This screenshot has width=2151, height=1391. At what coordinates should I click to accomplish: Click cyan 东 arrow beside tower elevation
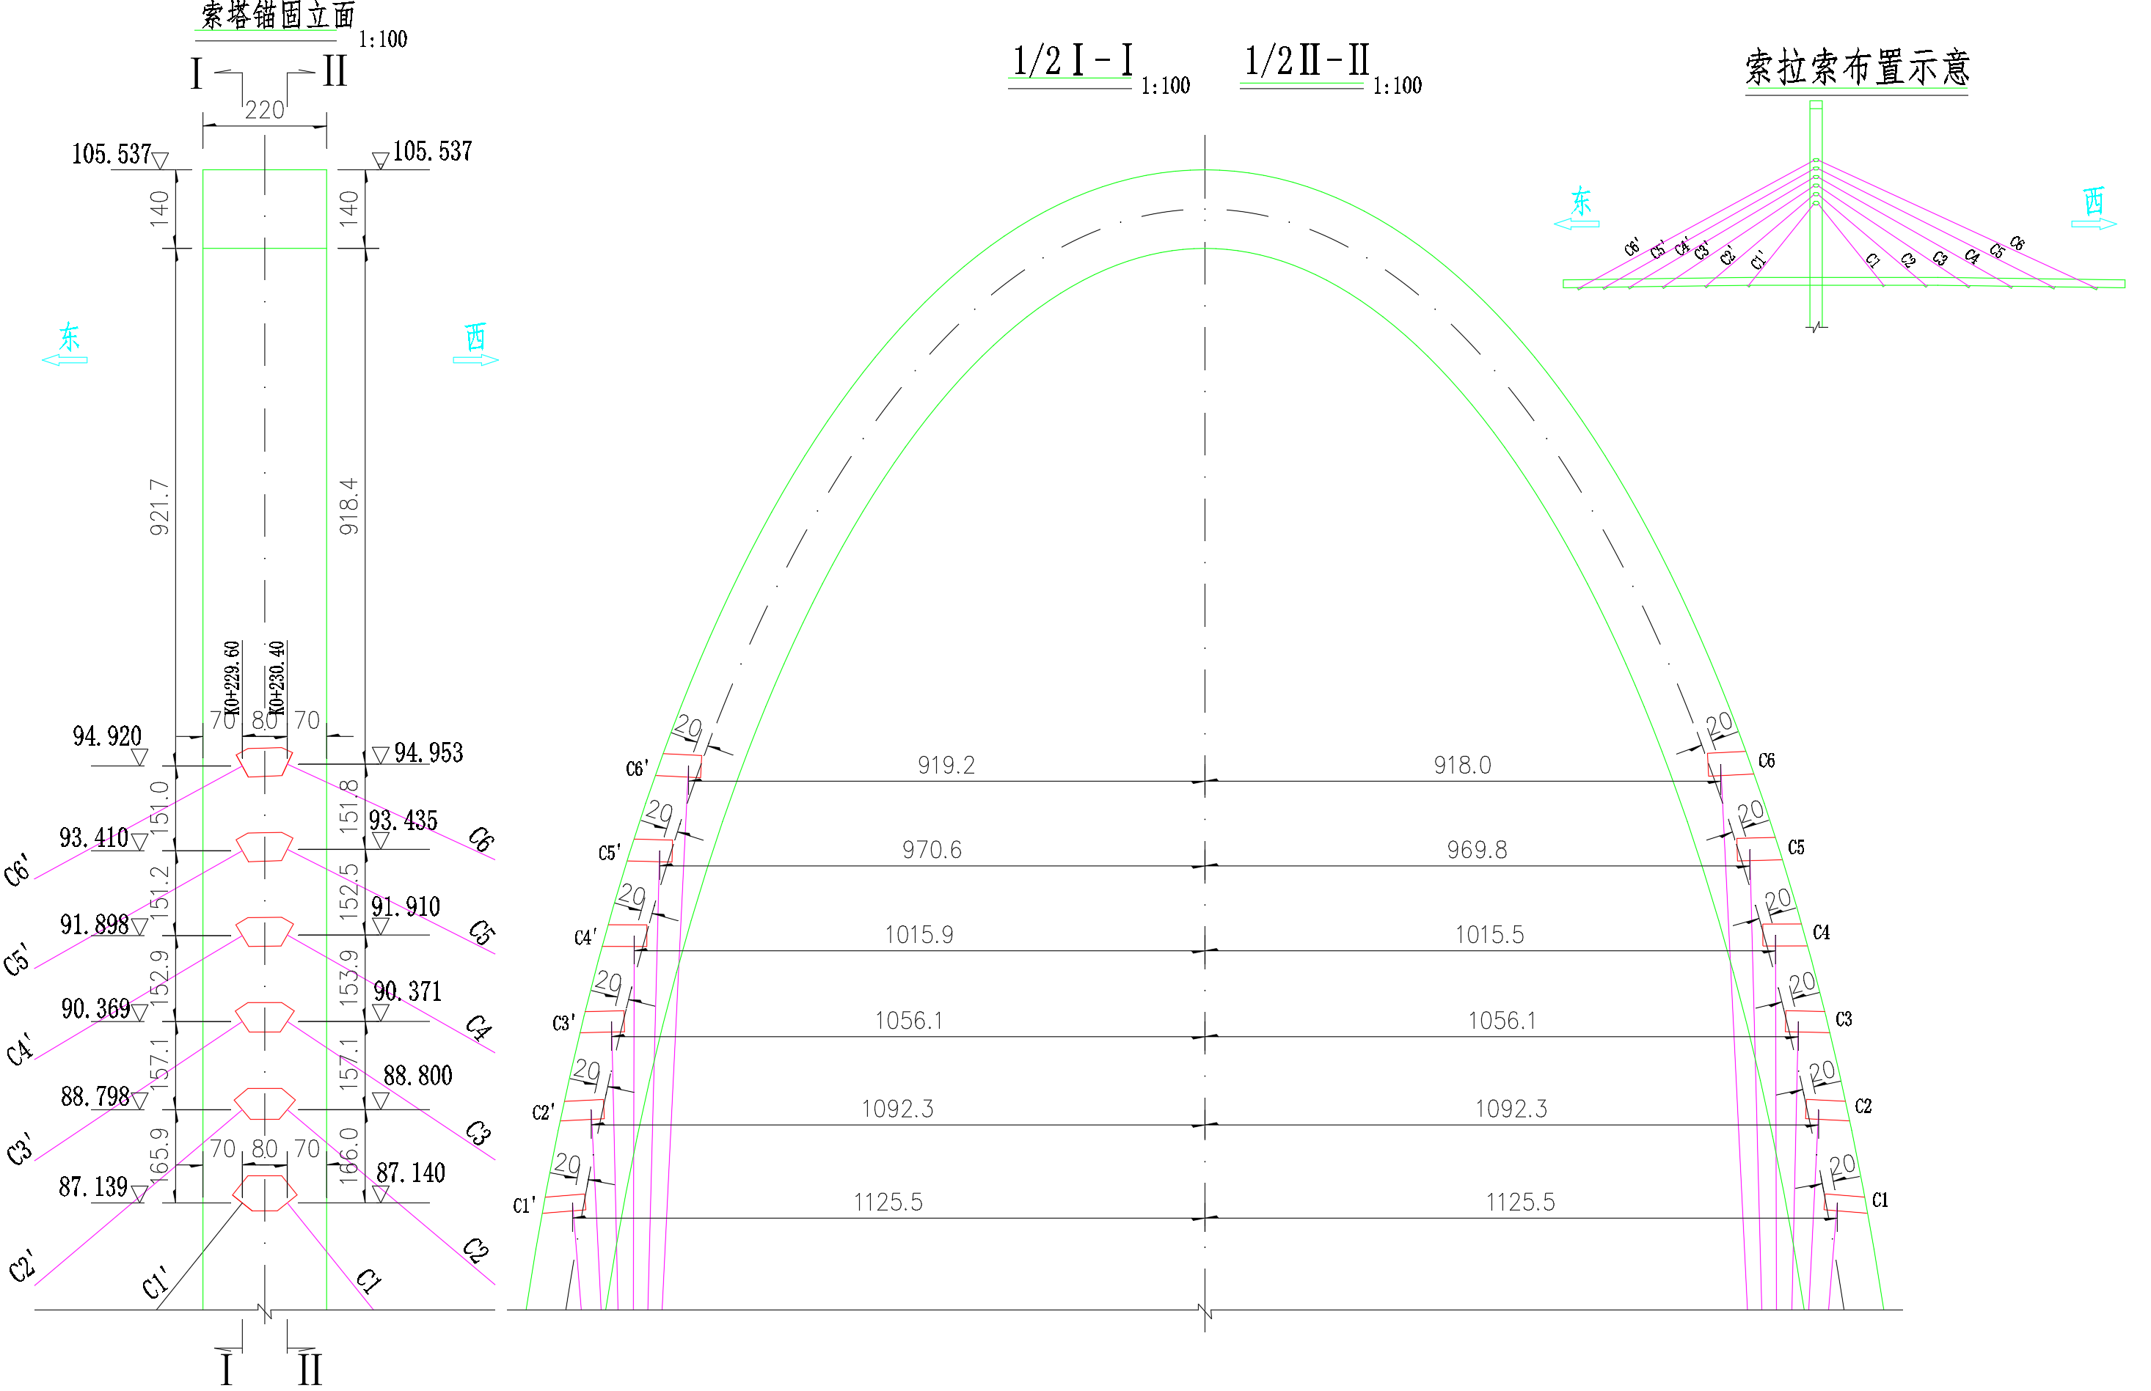pyautogui.click(x=65, y=359)
